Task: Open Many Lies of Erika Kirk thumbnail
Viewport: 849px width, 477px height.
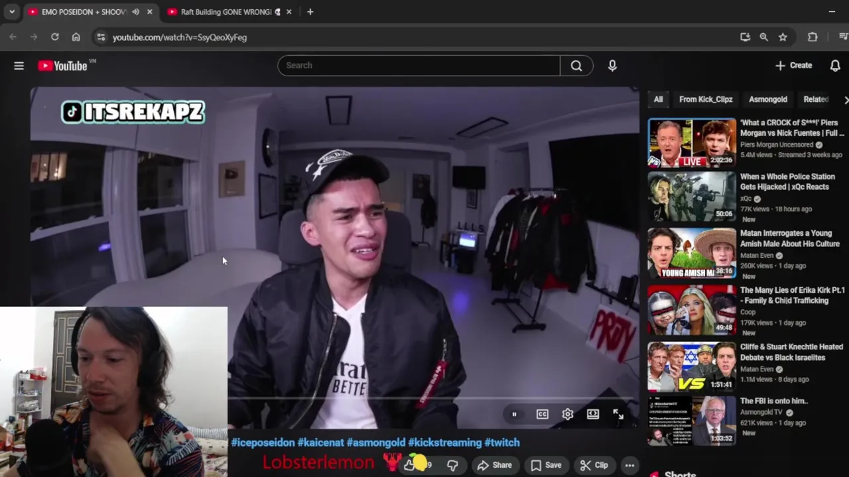Action: click(692, 310)
